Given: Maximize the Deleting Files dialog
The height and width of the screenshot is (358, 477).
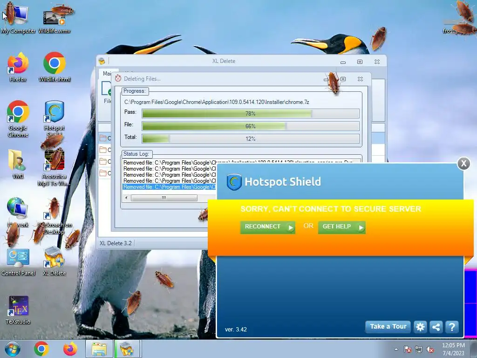Looking at the screenshot, I should coord(343,79).
